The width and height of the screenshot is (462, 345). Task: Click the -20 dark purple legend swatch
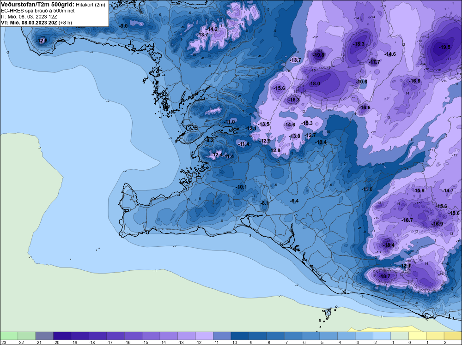tap(62, 336)
